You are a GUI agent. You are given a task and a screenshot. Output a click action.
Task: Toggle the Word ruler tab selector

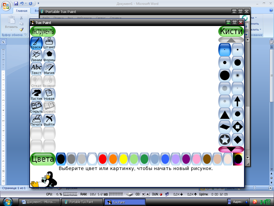[x=3, y=42]
